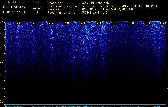Click the 0.9 kHz axis label
Screen dimensions: 168x107
coord(2,62)
